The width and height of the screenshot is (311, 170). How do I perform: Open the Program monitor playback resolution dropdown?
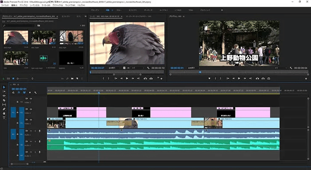(x=280, y=68)
